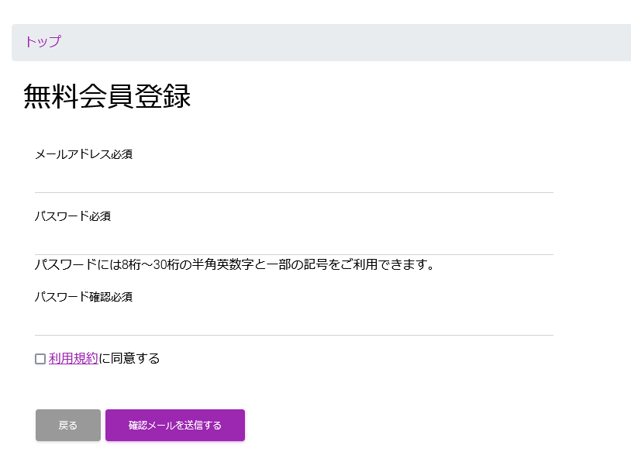631x469 pixels.
Task: Click the 必須 marker next to メールアドレス
Action: click(122, 154)
